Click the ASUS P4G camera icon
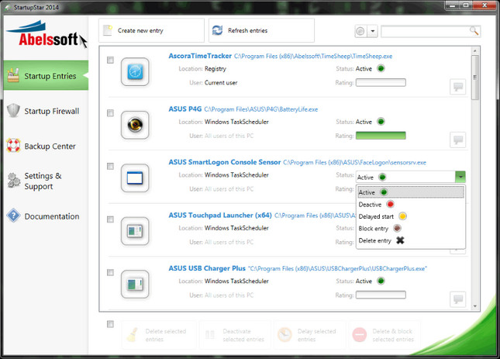 [x=135, y=126]
